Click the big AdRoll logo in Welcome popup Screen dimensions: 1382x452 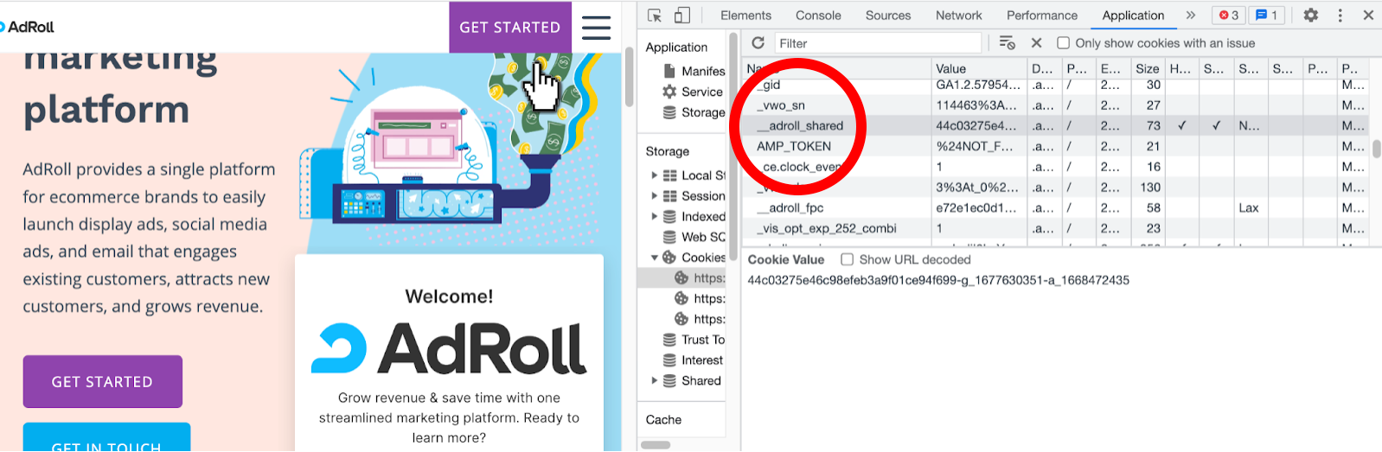449,348
